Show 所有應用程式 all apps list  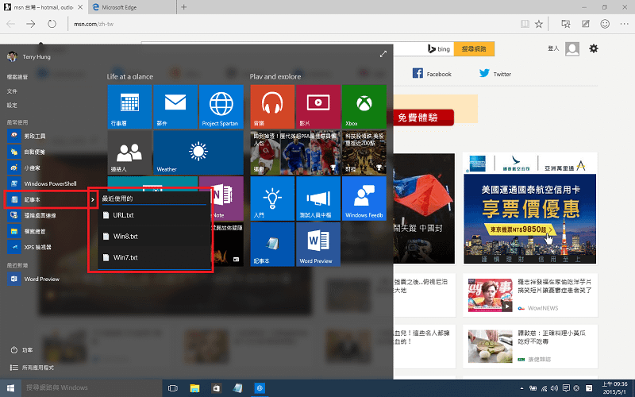pos(32,368)
